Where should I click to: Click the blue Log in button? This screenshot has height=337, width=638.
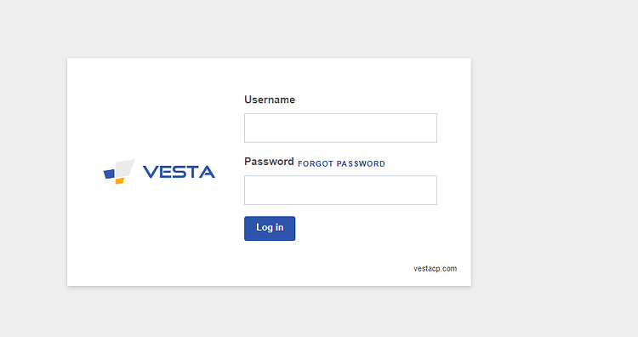(x=270, y=228)
